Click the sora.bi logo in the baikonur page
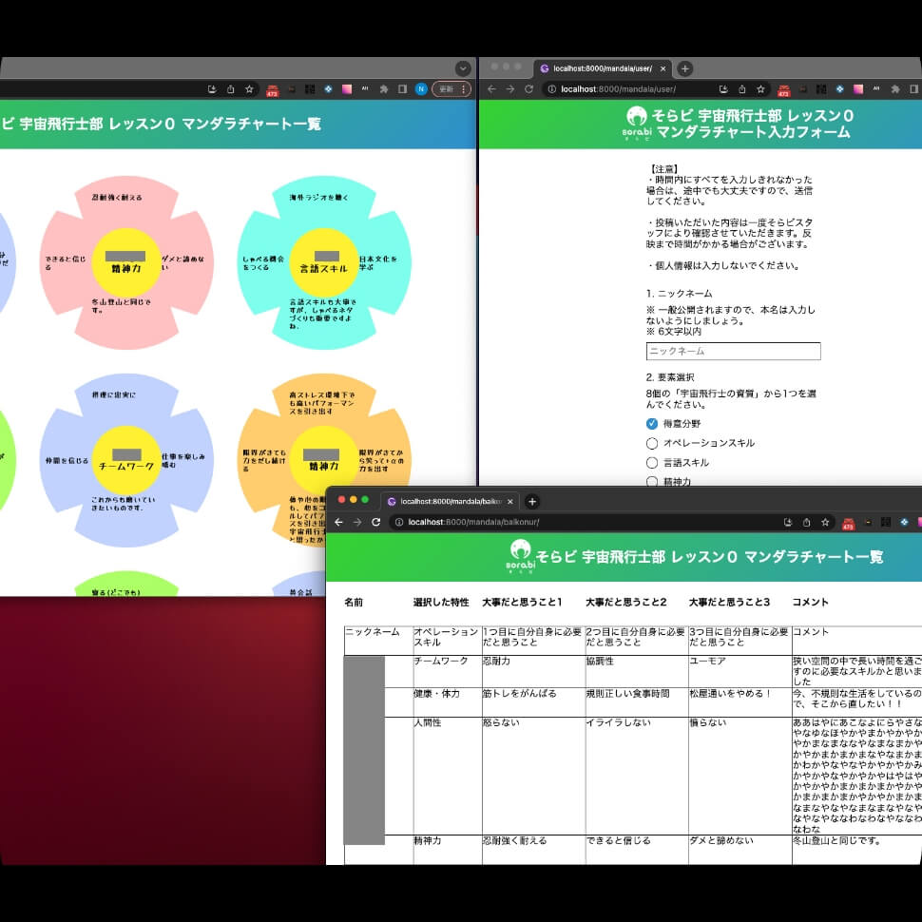 pyautogui.click(x=519, y=557)
